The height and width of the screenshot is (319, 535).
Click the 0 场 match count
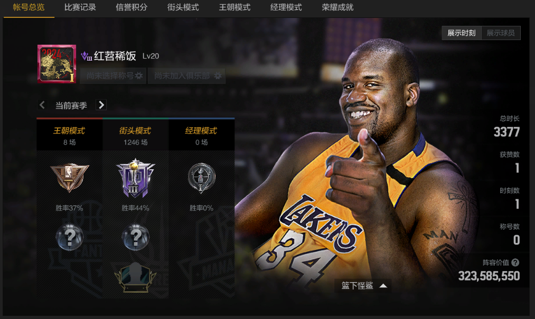click(x=201, y=142)
